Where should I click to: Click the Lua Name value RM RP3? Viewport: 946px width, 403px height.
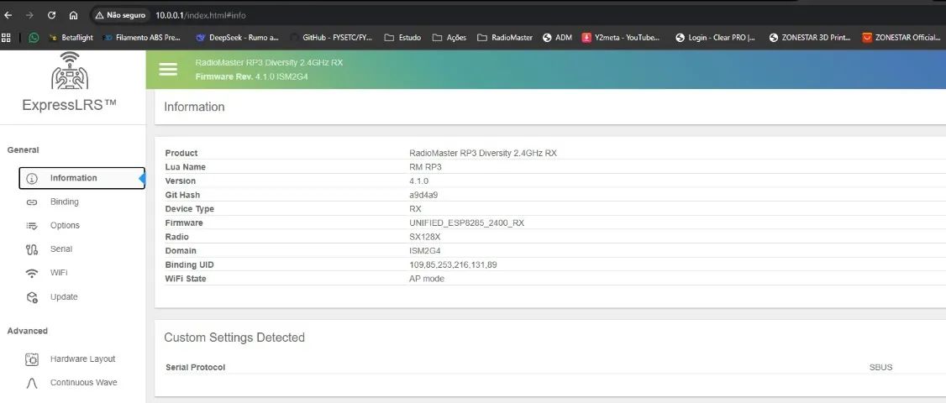coord(425,167)
